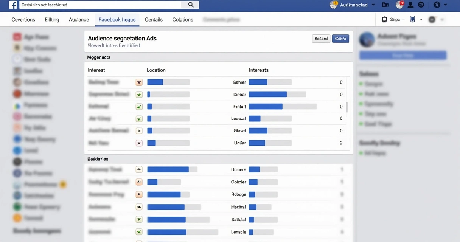The height and width of the screenshot is (242, 460).
Task: Click the chat bubble icon next to Stipo
Action: click(384, 19)
